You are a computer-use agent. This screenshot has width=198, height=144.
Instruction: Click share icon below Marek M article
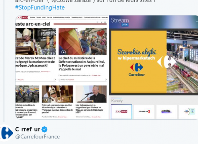tap(55, 79)
